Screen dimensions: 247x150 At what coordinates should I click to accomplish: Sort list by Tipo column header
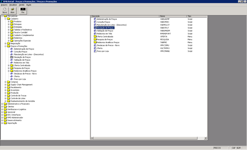(197, 16)
